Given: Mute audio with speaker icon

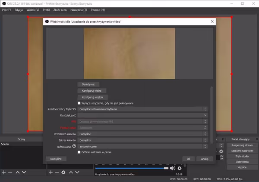Looking at the screenshot, I should tap(172, 168).
